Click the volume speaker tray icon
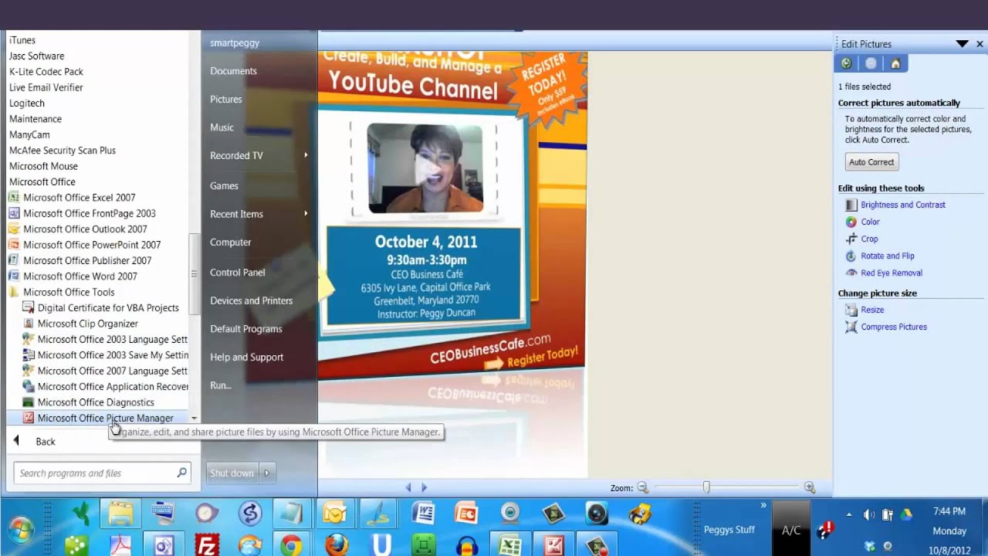Screen dimensions: 988x556 click(x=869, y=514)
